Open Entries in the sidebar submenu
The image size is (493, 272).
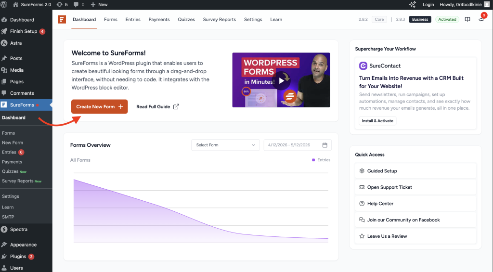click(9, 152)
